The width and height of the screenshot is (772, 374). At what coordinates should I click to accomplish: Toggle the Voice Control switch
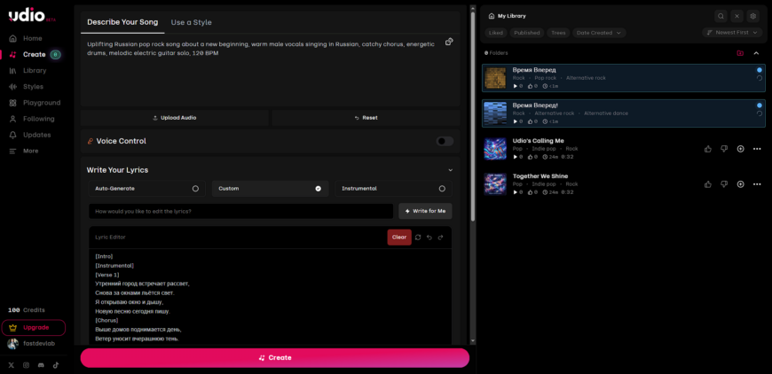tap(445, 141)
